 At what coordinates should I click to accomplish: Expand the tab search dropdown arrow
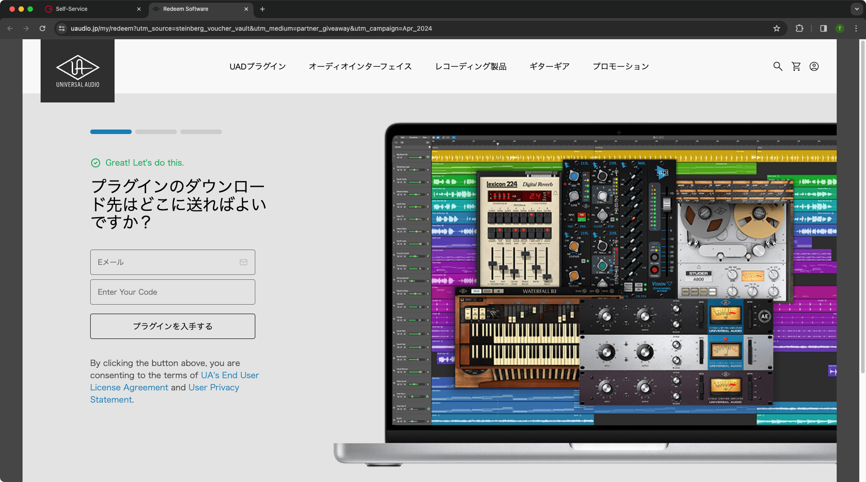pyautogui.click(x=857, y=9)
